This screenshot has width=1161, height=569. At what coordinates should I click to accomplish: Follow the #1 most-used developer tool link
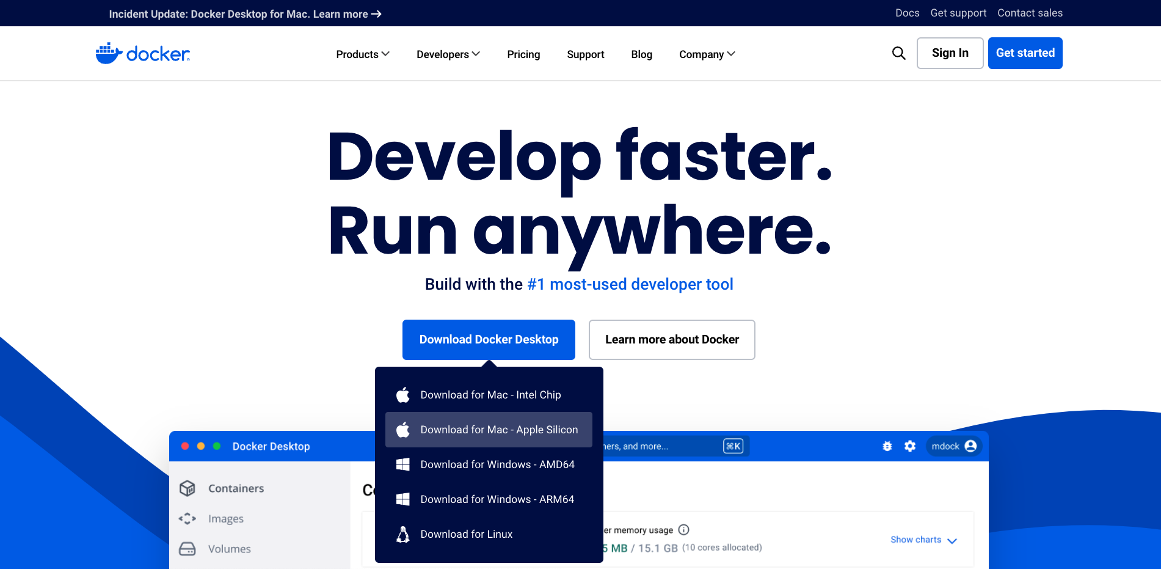[630, 284]
